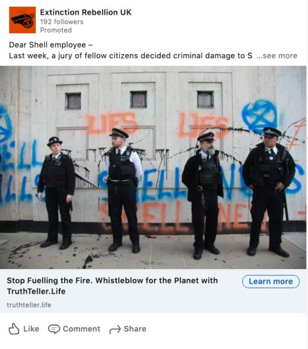Click the Promoted label
This screenshot has width=308, height=349.
pos(56,30)
